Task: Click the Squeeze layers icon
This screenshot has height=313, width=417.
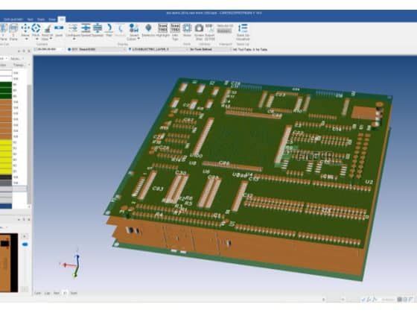Action: point(98,28)
